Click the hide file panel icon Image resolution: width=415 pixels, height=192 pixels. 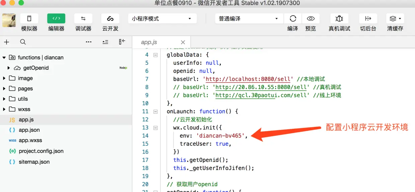point(122,42)
